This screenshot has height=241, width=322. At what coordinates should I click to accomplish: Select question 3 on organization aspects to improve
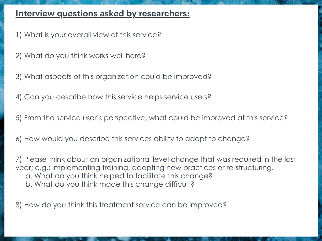[x=114, y=77]
